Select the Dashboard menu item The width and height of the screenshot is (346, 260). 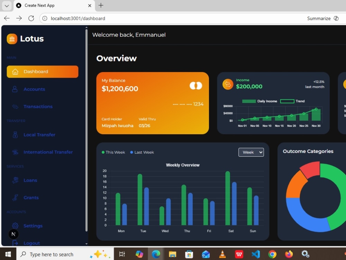[43, 72]
